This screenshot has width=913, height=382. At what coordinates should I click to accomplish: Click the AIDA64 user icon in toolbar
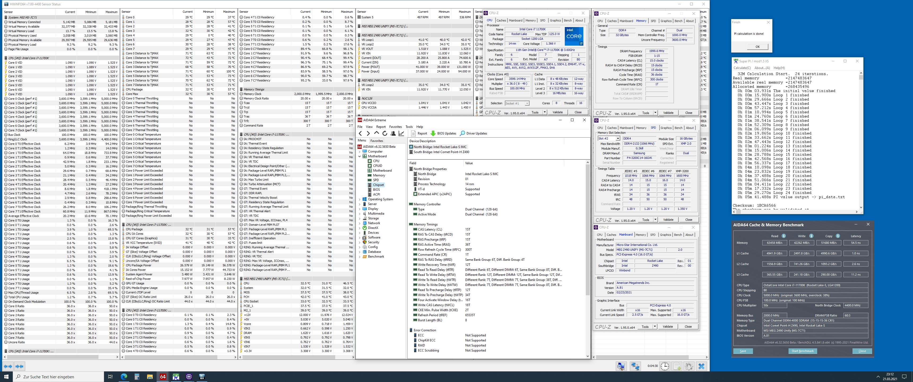[x=393, y=134]
